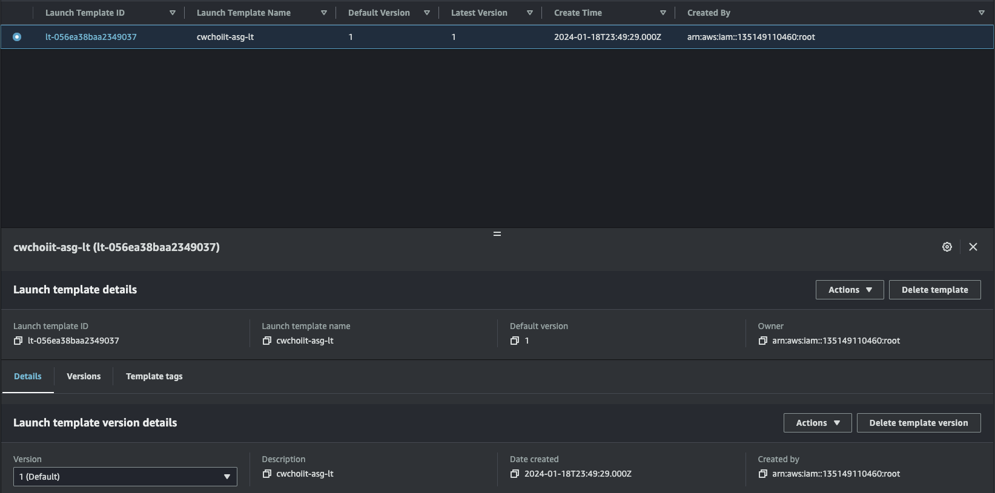
Task: Click the panel title cwchoiit-asg-lt (lt-056ea38baa2349037)
Action: click(116, 247)
